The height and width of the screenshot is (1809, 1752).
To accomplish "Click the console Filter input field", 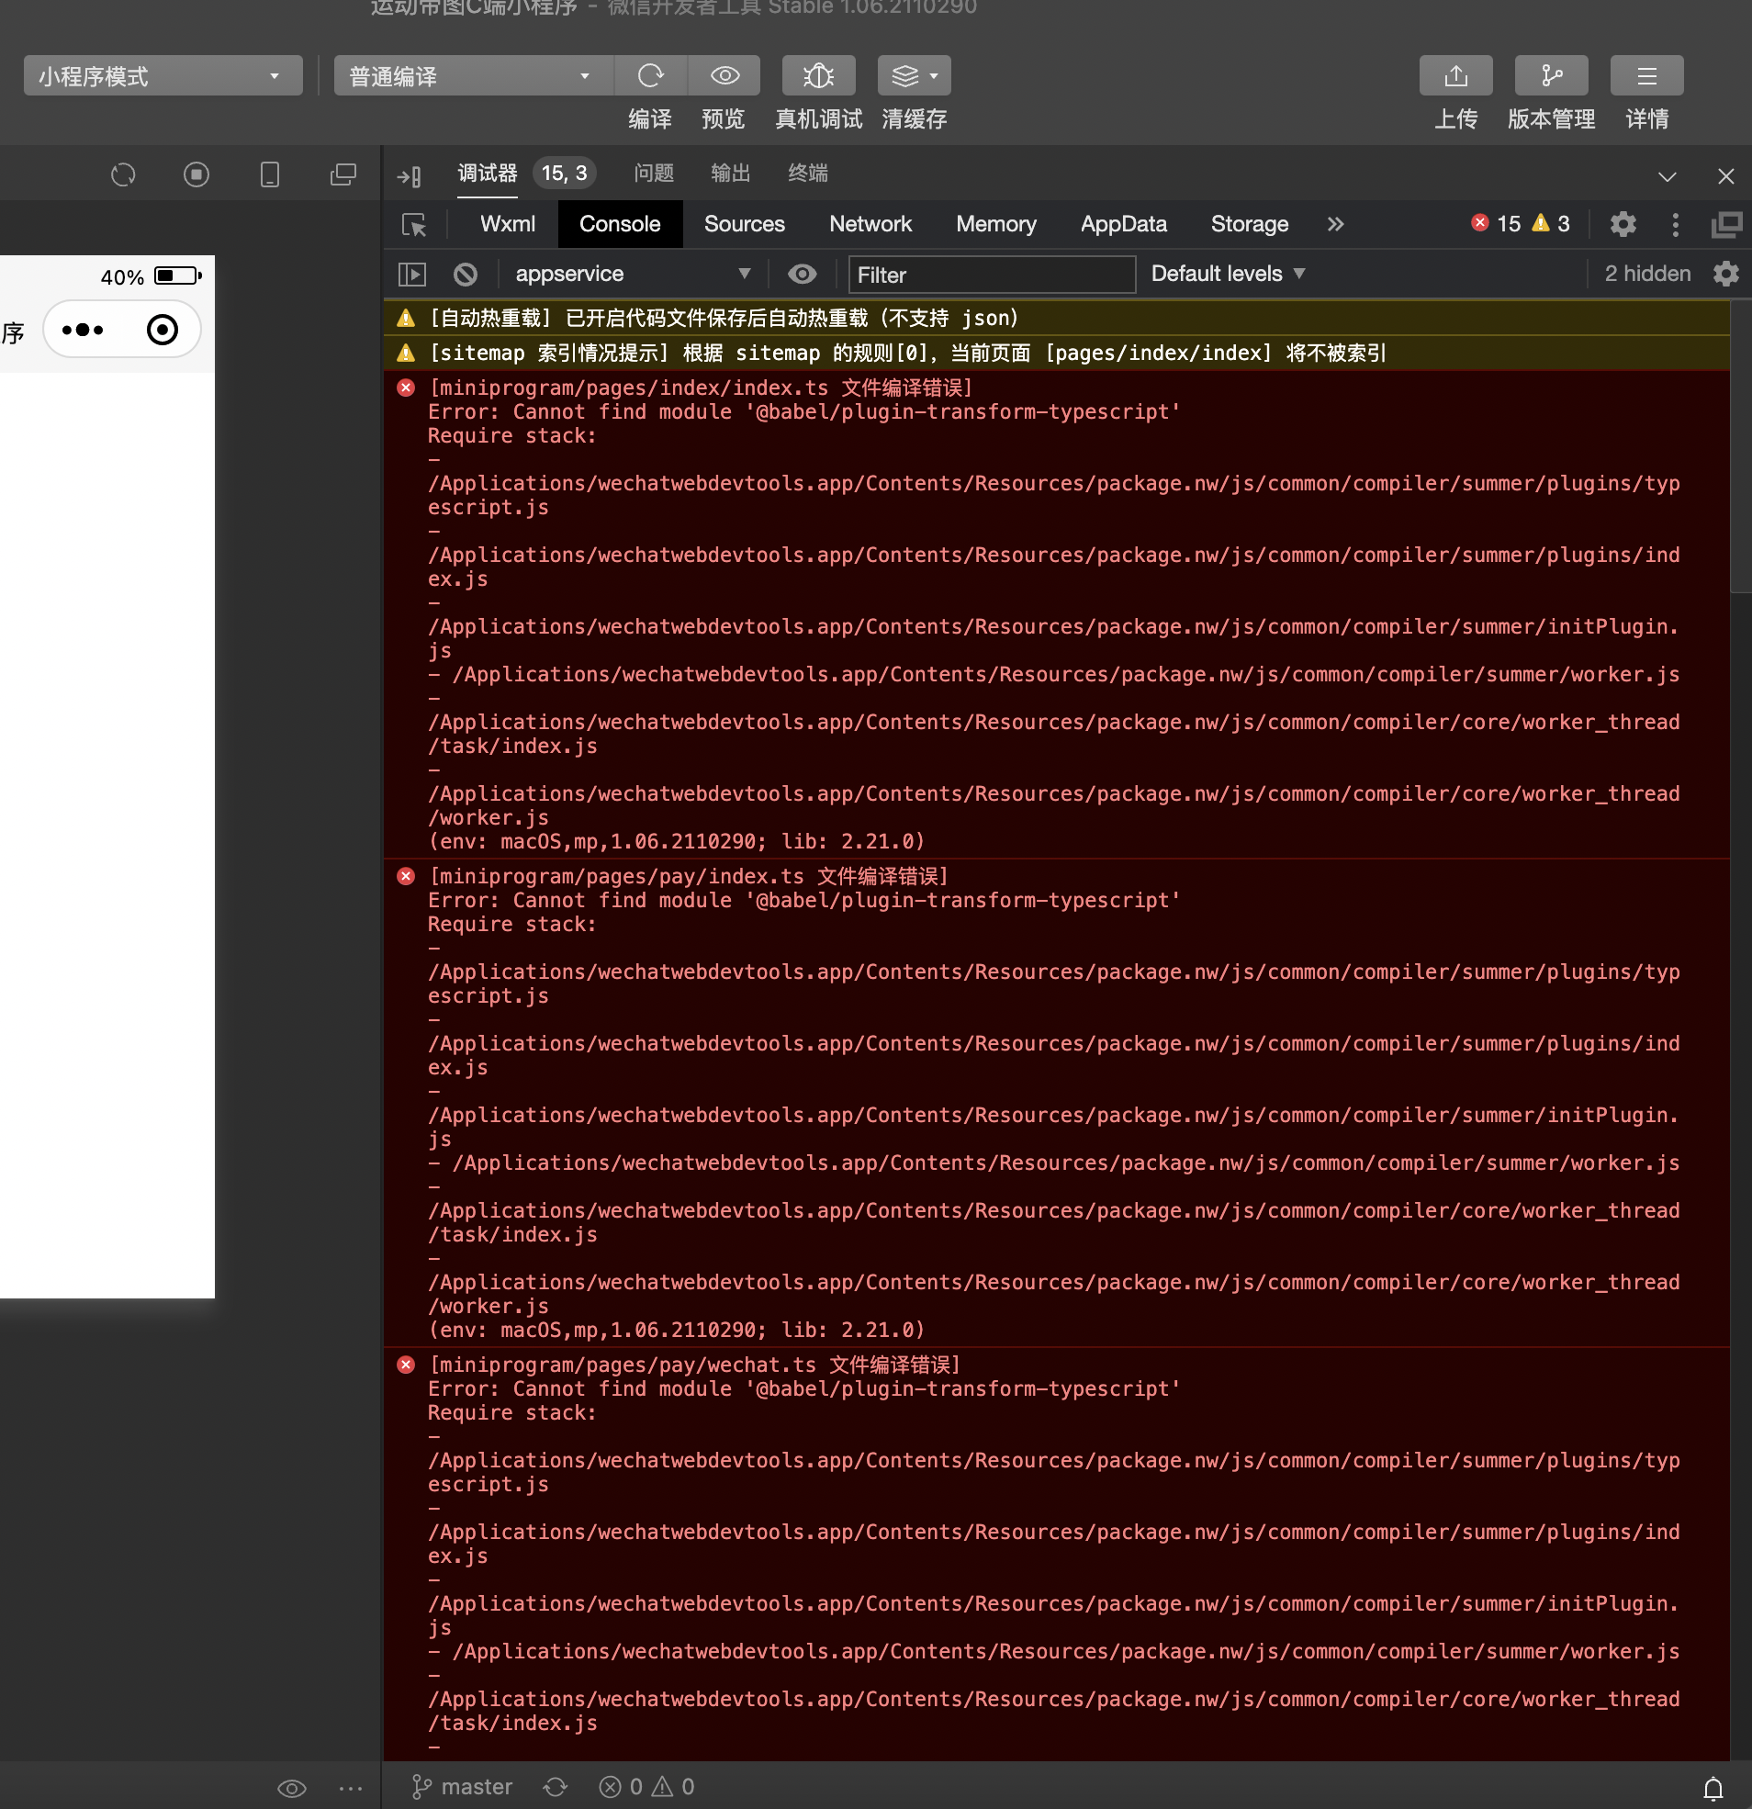I will point(992,275).
